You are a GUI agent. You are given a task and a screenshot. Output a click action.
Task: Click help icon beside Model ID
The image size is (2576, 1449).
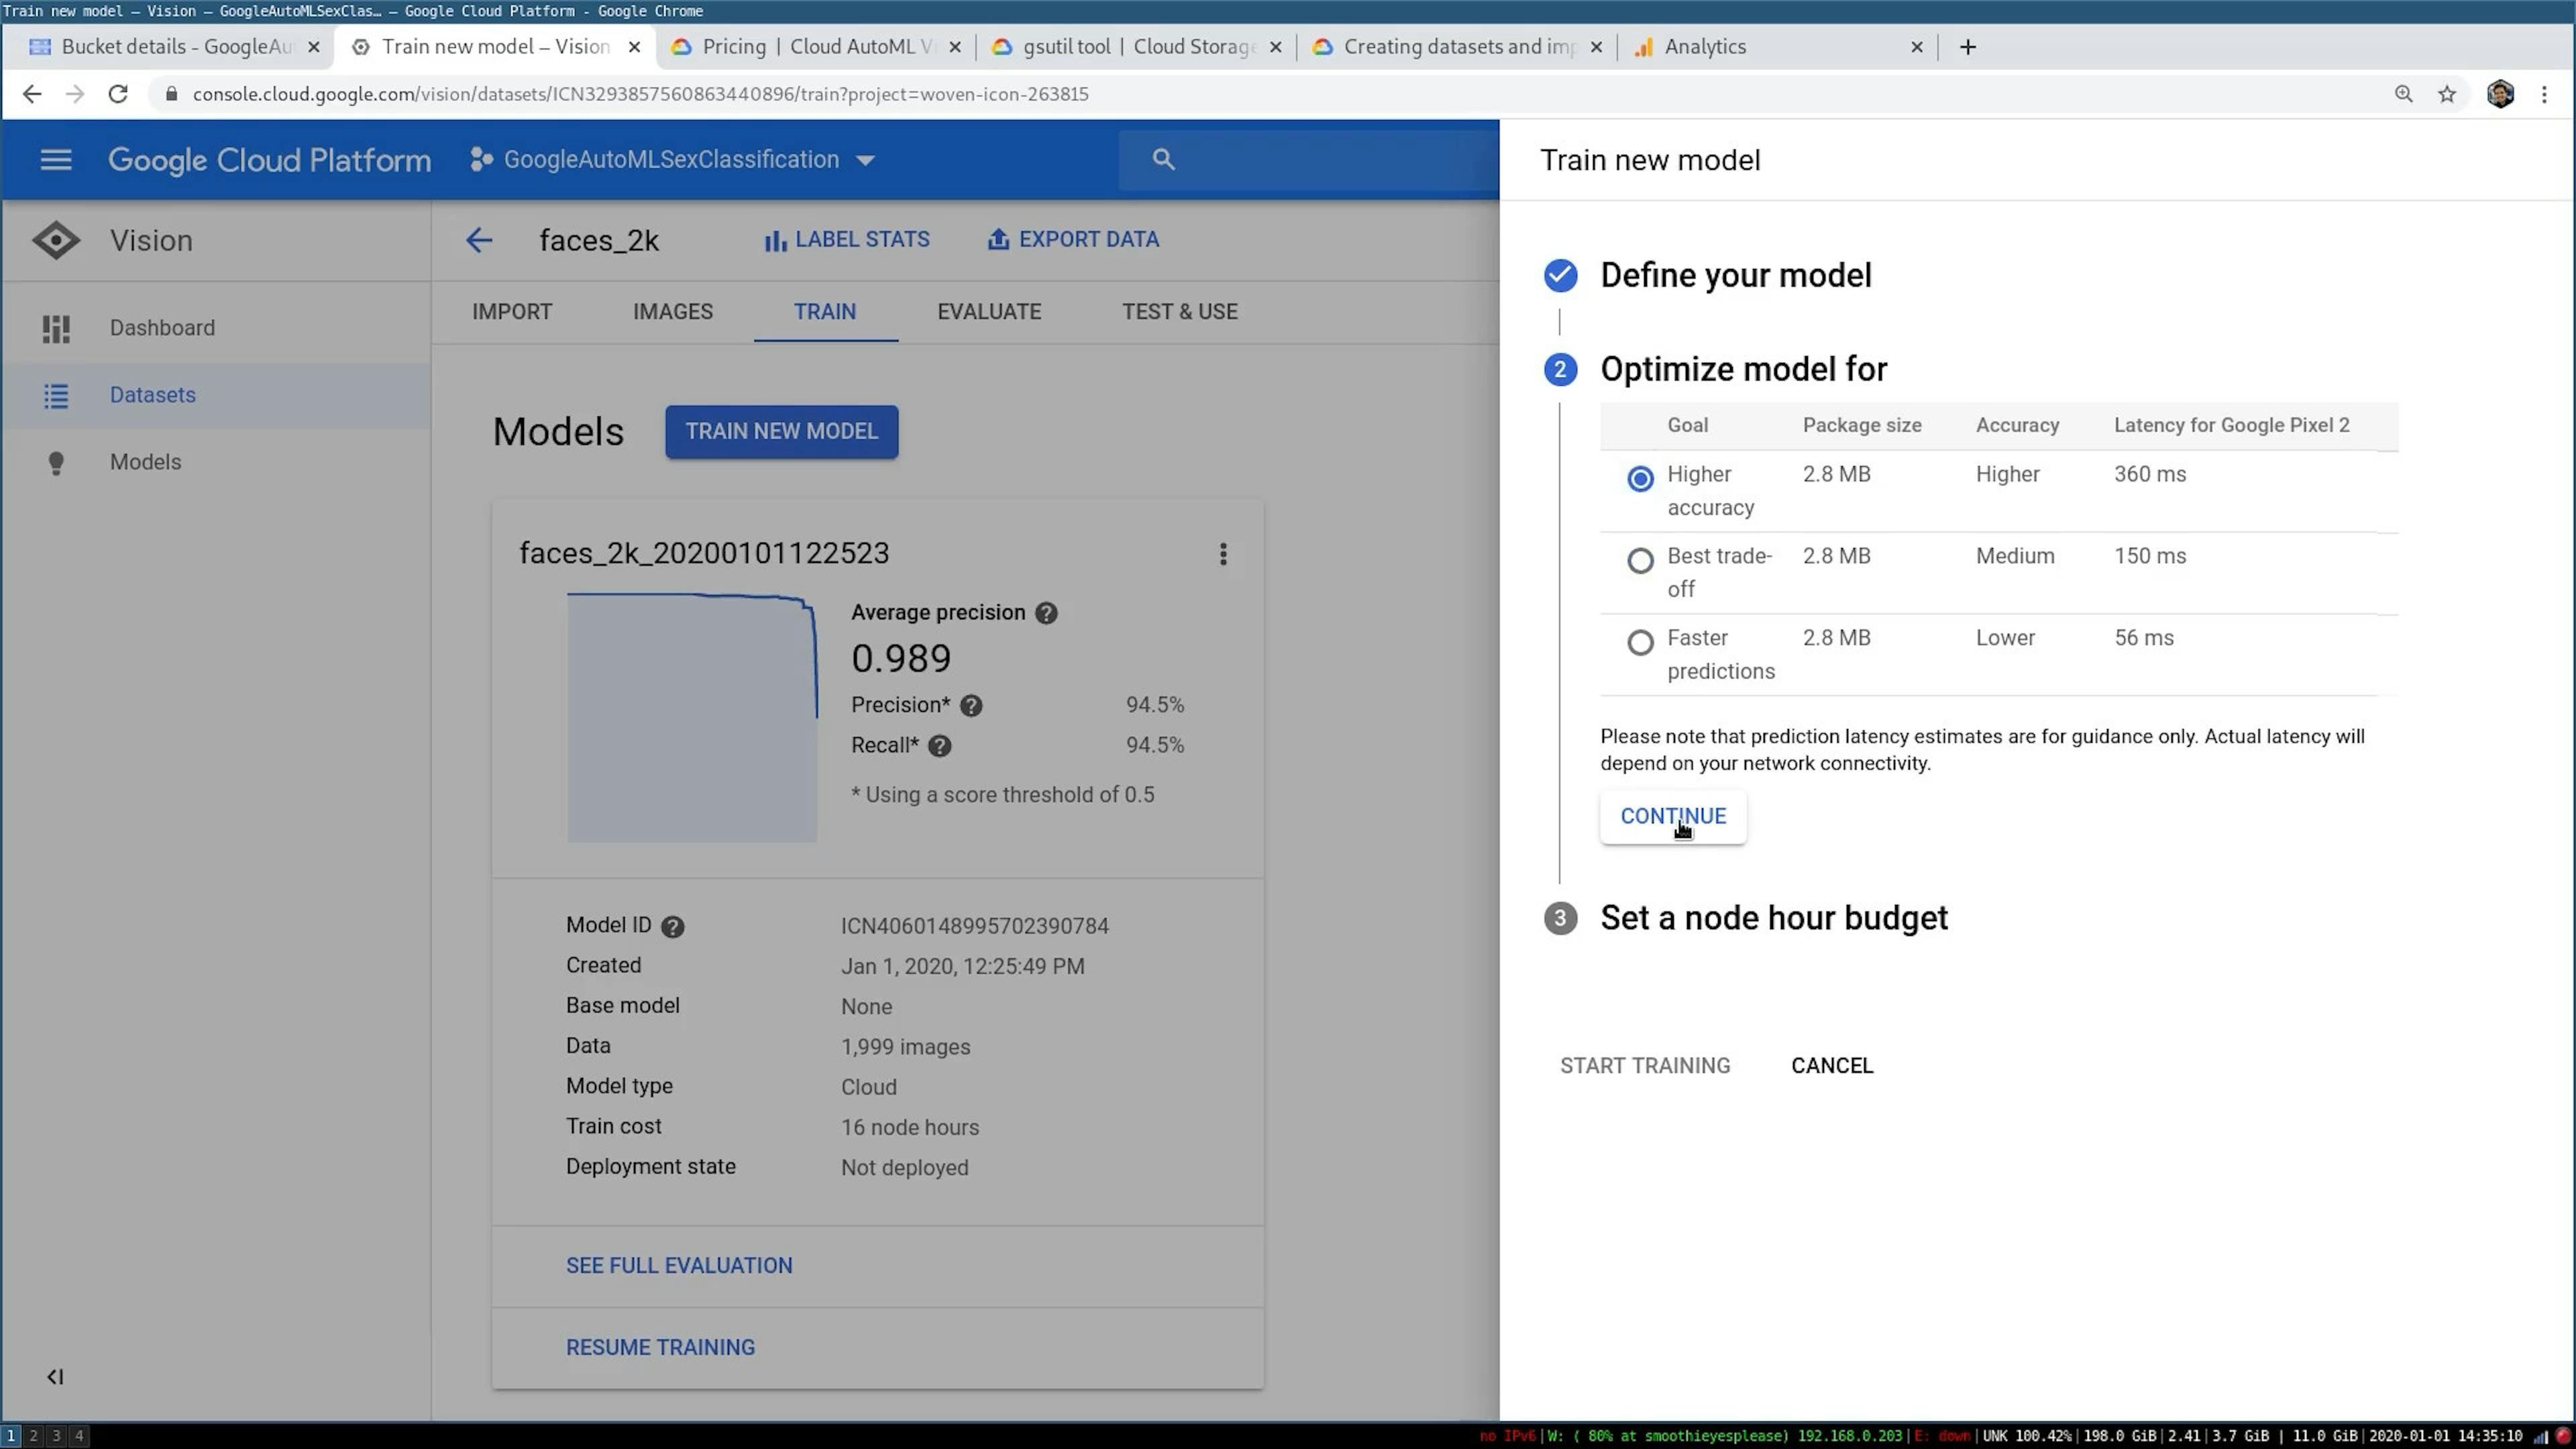click(x=673, y=927)
